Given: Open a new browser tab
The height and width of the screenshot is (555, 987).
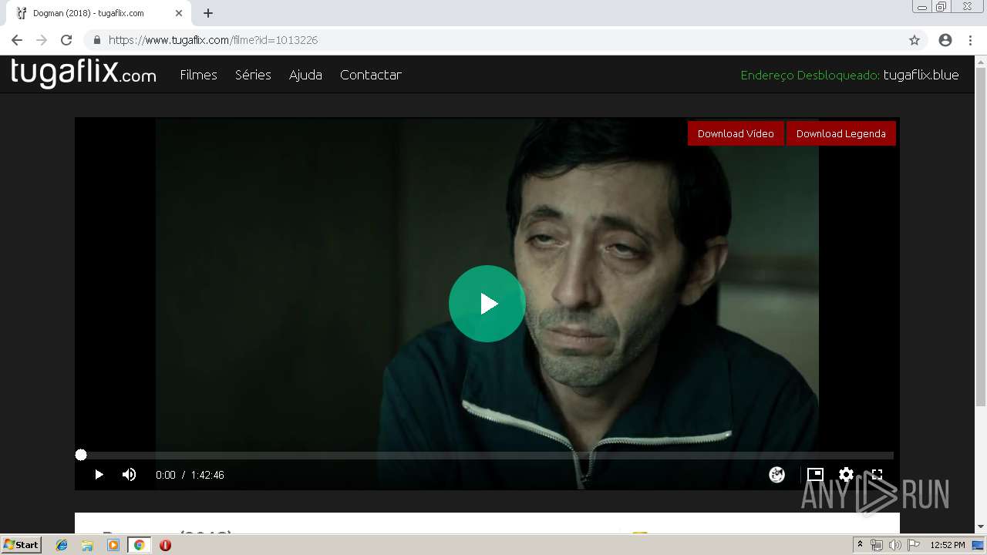Looking at the screenshot, I should coord(208,13).
